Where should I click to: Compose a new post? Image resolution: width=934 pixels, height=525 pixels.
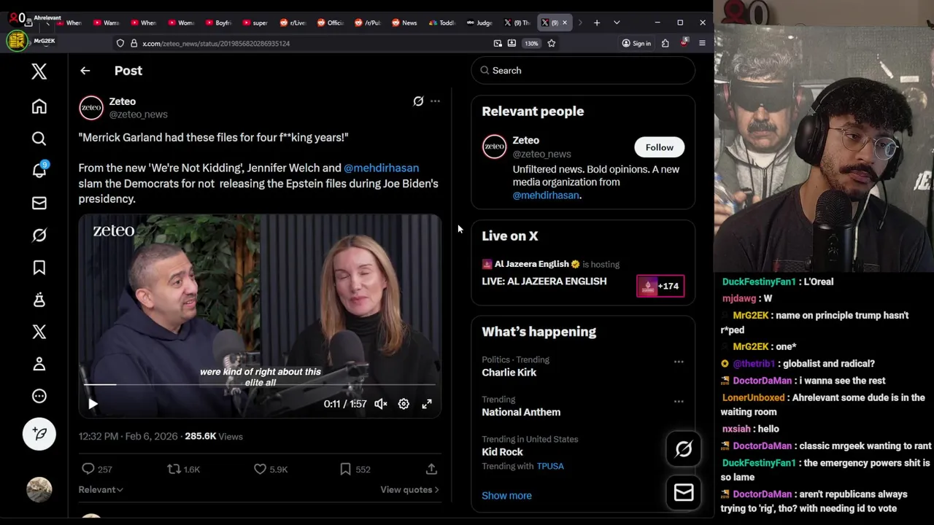pos(39,434)
